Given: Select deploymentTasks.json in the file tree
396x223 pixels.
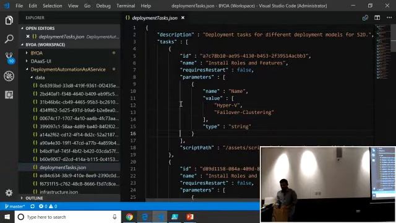Looking at the screenshot, I should (70, 167).
